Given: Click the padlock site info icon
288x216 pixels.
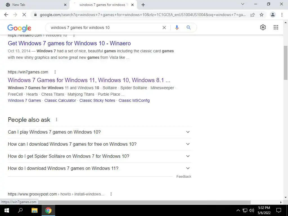Looking at the screenshot, I should point(36,15).
